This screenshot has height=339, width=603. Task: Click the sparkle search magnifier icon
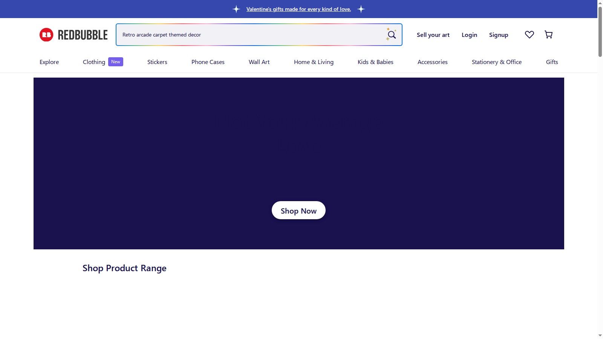tap(391, 35)
